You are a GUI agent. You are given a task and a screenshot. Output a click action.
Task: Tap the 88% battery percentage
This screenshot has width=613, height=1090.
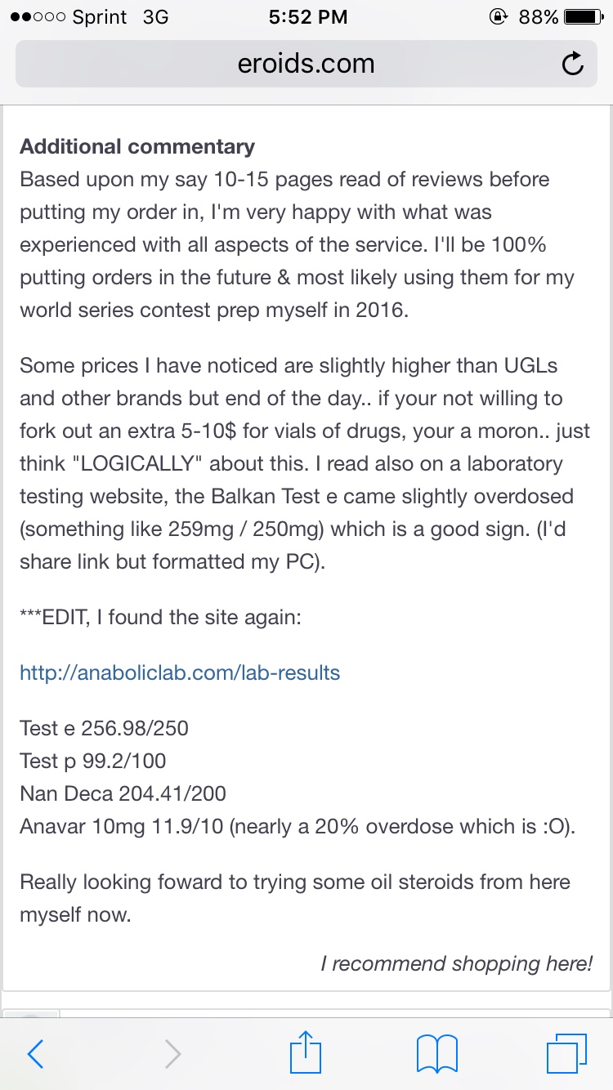539,17
